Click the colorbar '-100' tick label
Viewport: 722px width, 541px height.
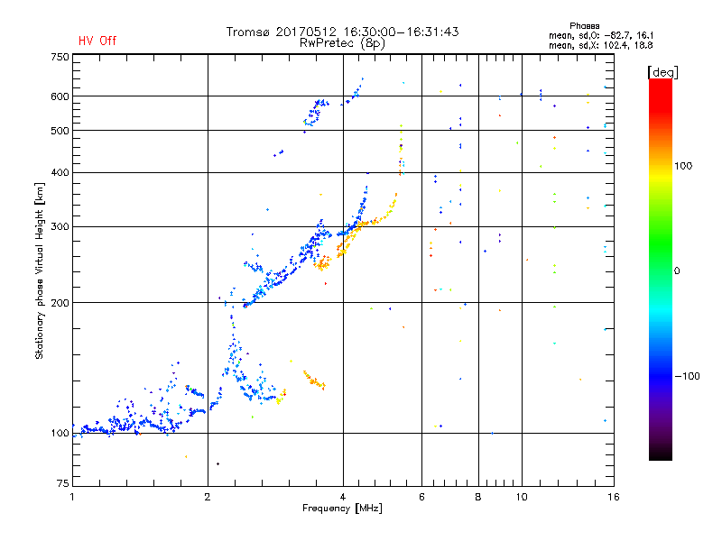(688, 376)
